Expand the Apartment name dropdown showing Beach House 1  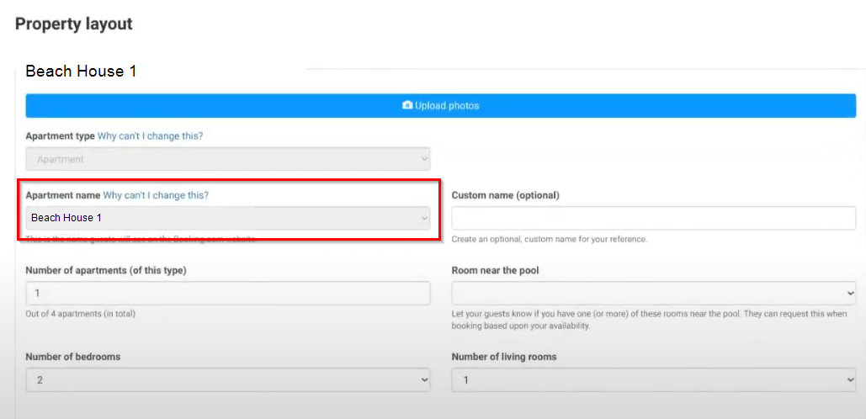(227, 218)
